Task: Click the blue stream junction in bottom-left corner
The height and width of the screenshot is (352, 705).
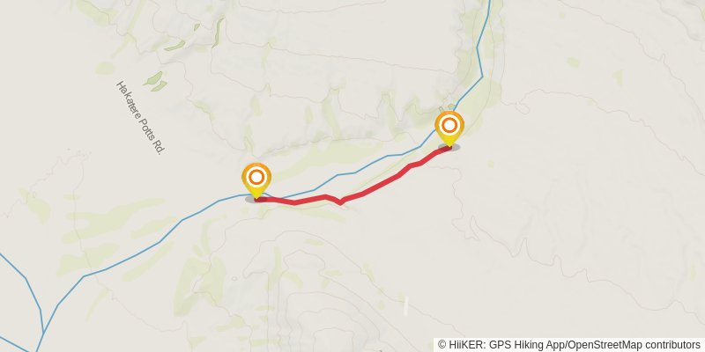Action: [x=43, y=333]
